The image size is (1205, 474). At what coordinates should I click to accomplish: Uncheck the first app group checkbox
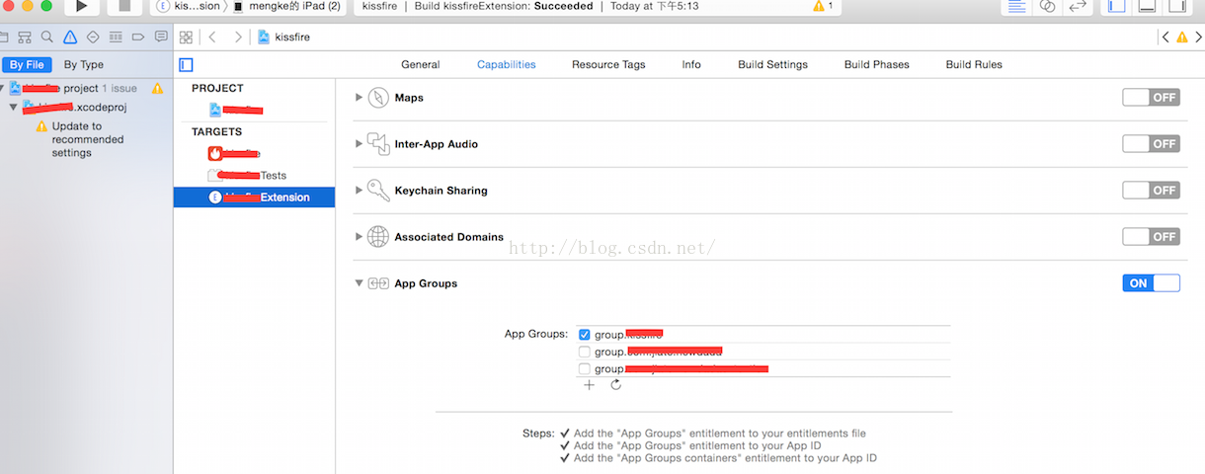coord(585,335)
